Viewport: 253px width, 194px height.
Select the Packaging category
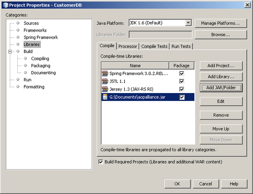(40, 66)
